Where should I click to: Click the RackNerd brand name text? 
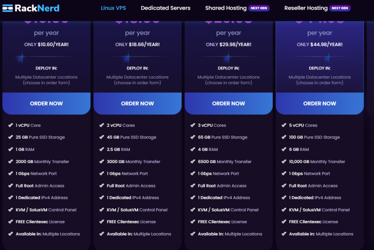[37, 8]
